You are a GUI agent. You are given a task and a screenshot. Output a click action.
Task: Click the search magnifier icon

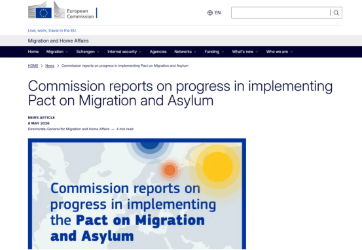pyautogui.click(x=336, y=13)
